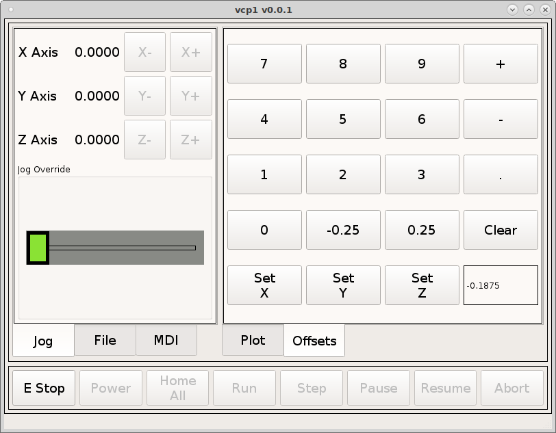The image size is (556, 433).
Task: Click the Y Axis label
Action: tap(37, 96)
